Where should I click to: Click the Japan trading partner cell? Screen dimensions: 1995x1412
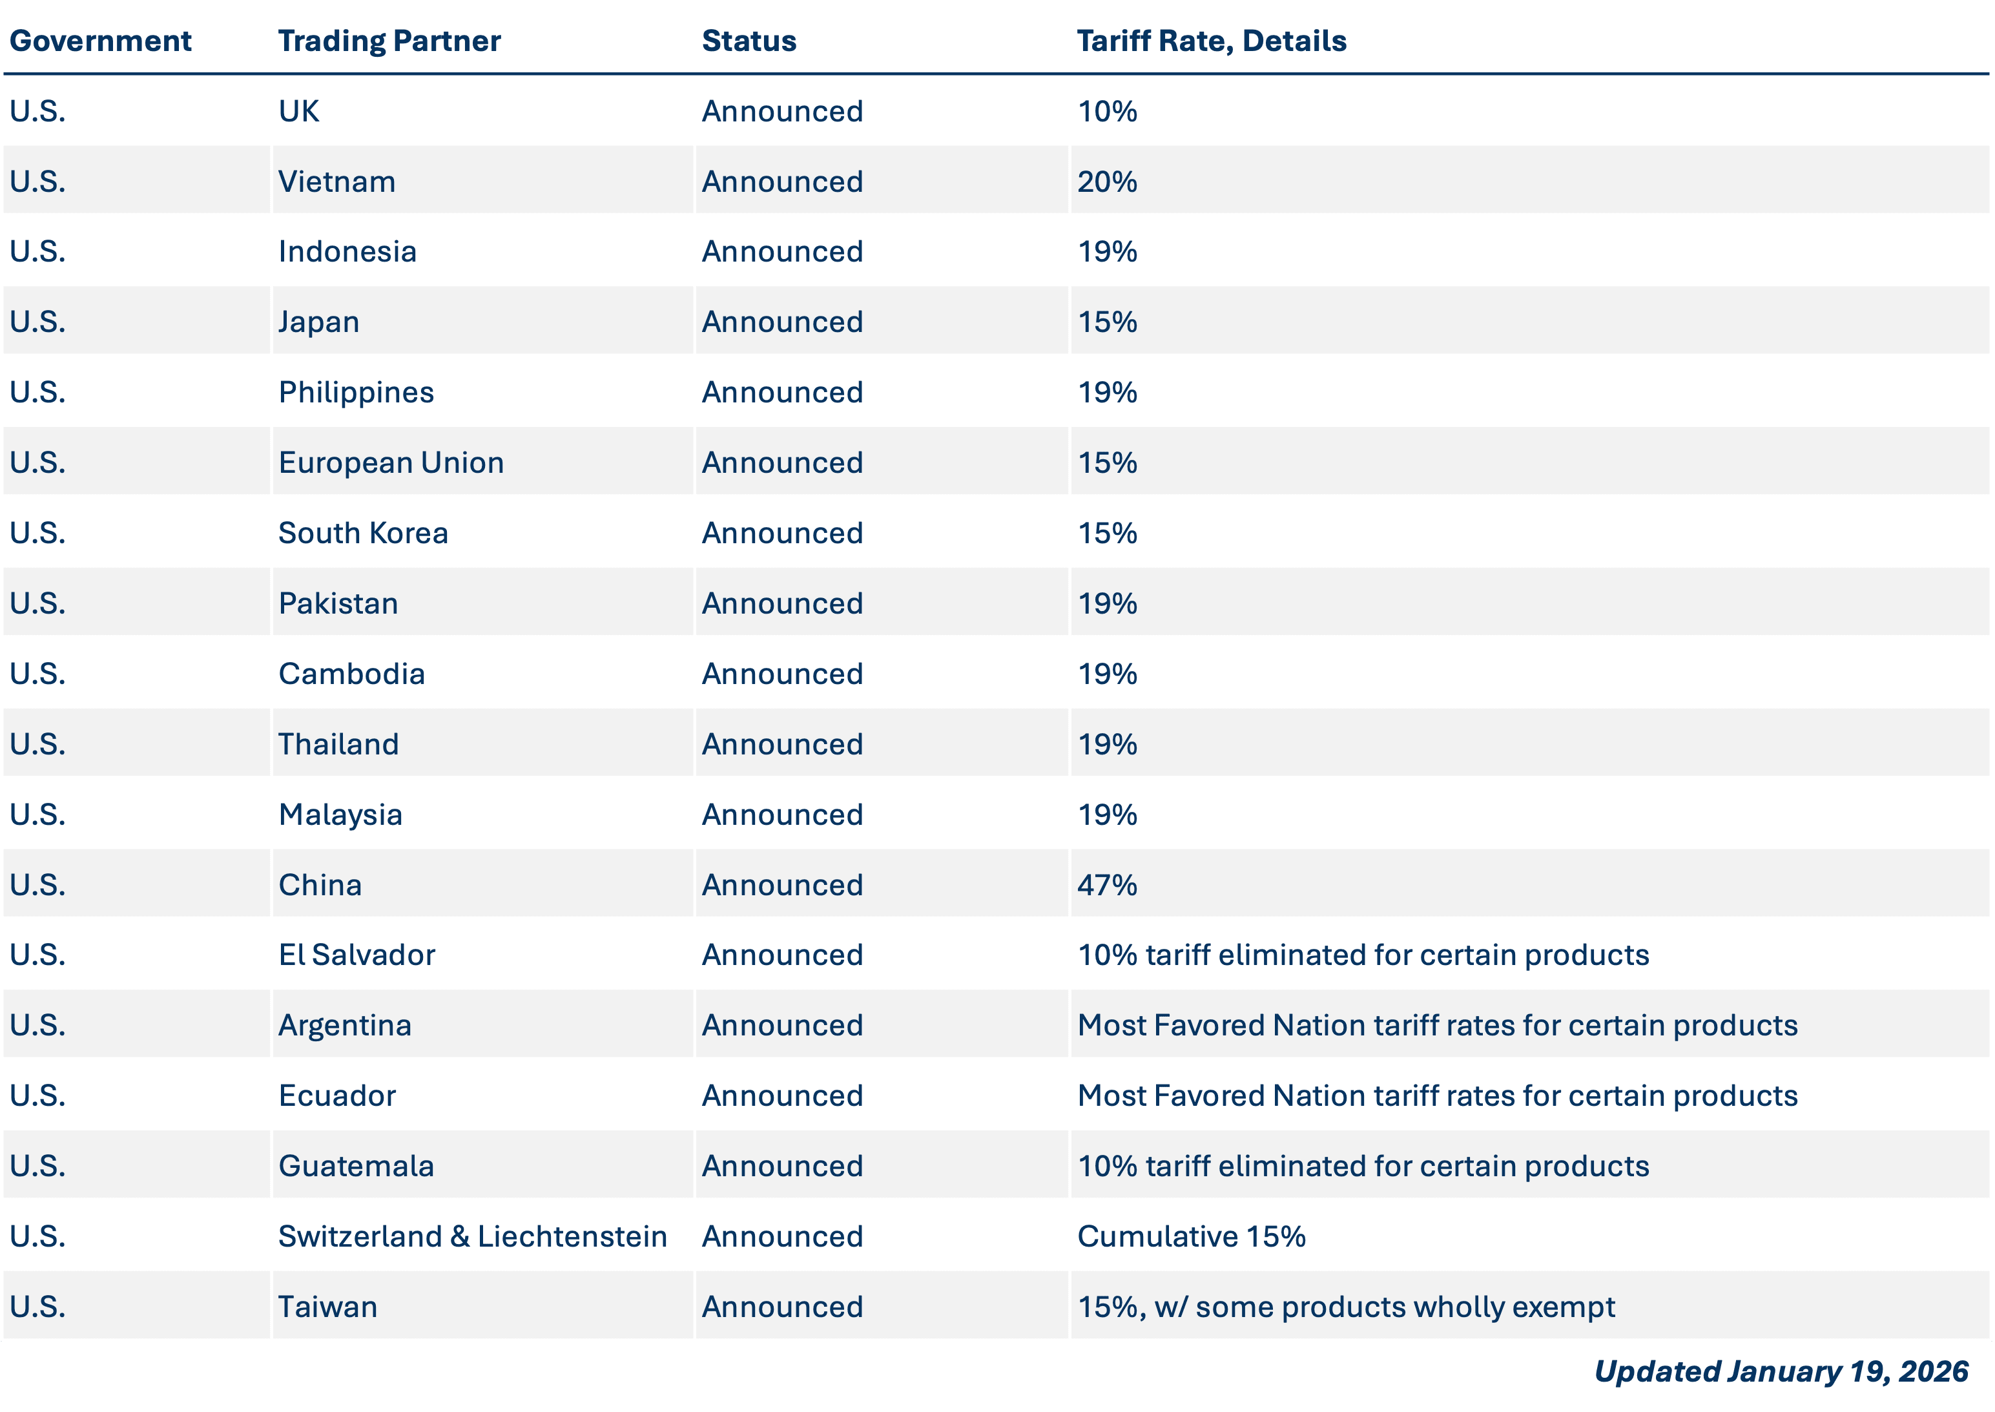pyautogui.click(x=318, y=322)
